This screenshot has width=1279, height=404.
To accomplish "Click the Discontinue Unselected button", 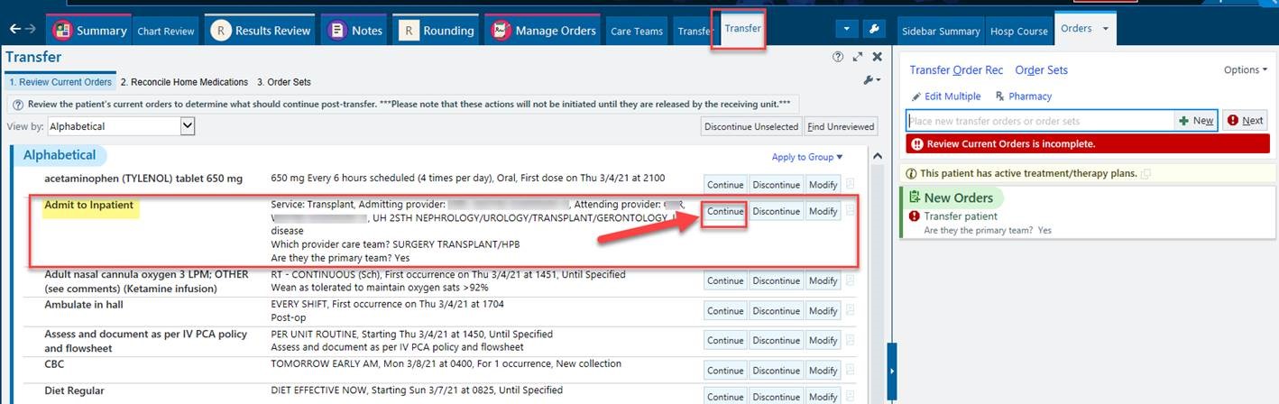I will coord(751,126).
